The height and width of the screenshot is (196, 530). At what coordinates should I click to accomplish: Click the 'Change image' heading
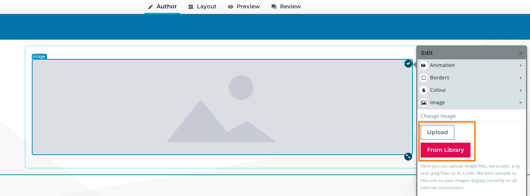(438, 116)
